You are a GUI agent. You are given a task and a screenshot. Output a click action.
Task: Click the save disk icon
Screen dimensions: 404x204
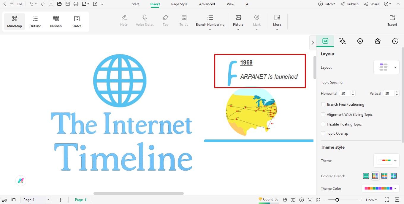click(x=68, y=4)
